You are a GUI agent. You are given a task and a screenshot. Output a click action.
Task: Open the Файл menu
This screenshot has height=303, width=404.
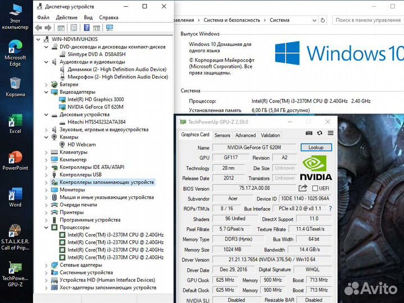click(x=43, y=17)
